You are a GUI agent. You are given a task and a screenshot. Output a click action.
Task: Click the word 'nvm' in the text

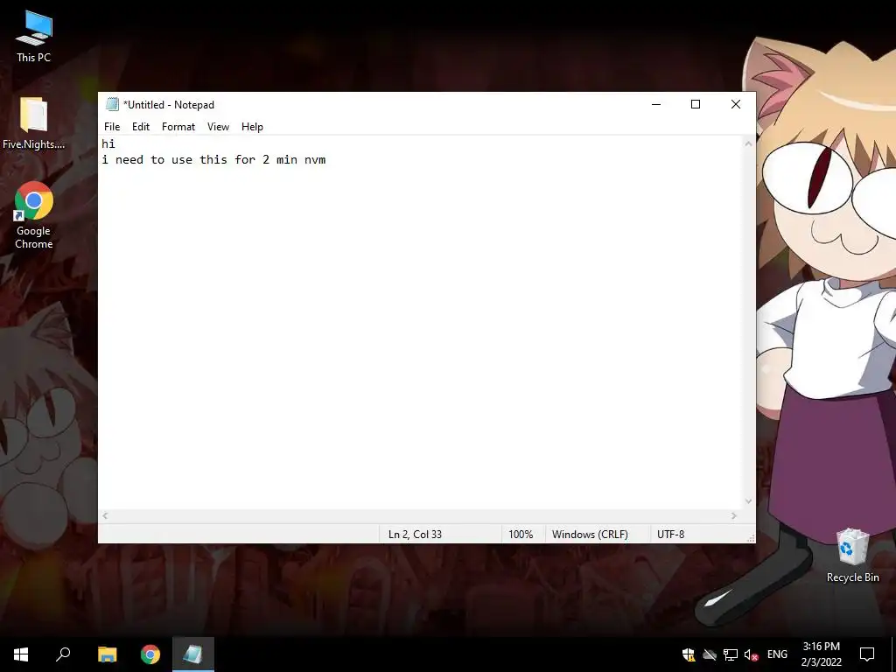(x=315, y=160)
